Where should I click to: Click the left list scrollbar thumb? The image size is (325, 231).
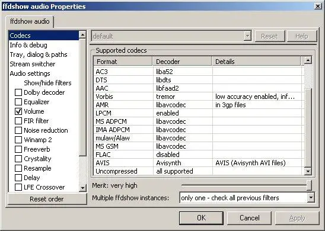pos(82,97)
